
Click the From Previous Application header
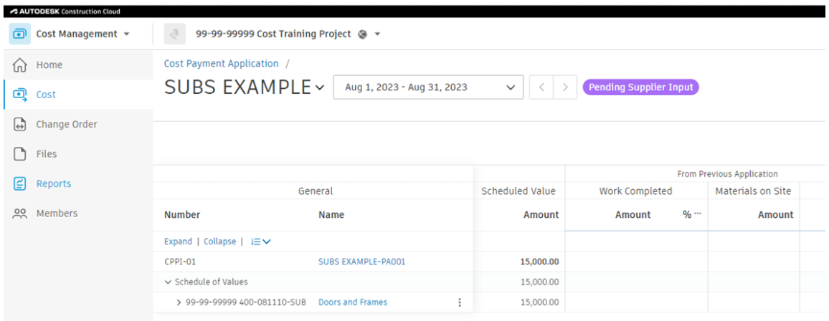coord(727,173)
